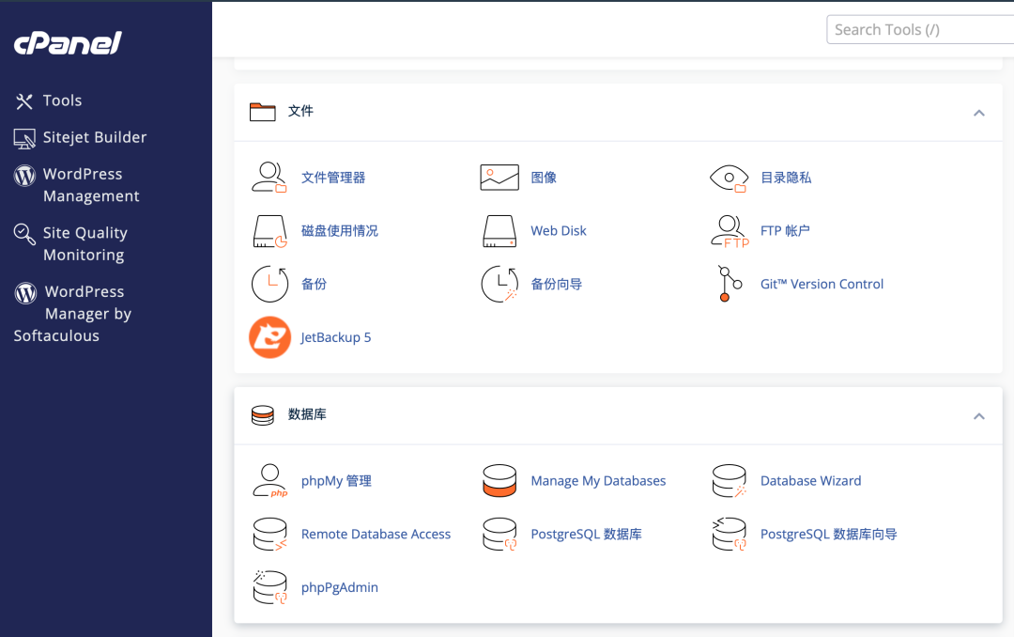1014x637 pixels.
Task: Click the cPanel logo
Action: pos(68,42)
